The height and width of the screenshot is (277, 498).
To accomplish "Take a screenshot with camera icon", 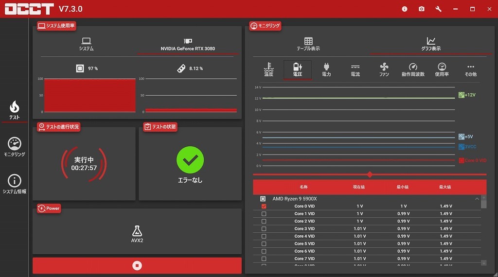I will click(x=422, y=9).
